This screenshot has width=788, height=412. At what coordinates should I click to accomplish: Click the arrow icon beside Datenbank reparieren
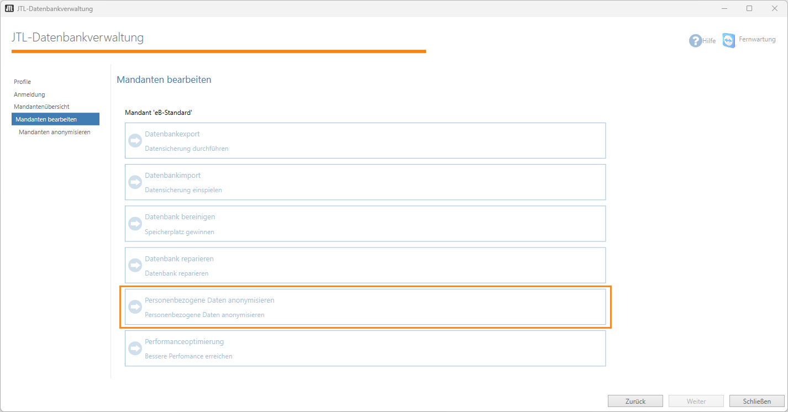pos(135,265)
